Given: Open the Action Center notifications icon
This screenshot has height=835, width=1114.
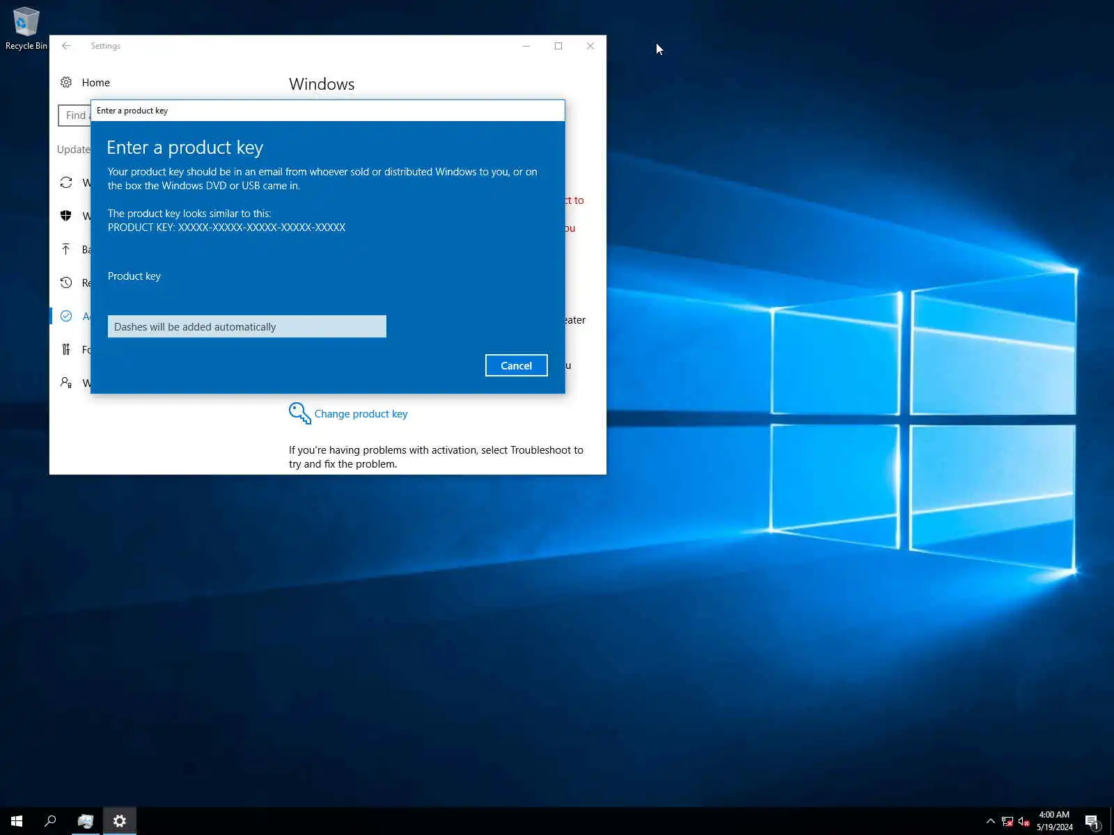Looking at the screenshot, I should pos(1092,822).
